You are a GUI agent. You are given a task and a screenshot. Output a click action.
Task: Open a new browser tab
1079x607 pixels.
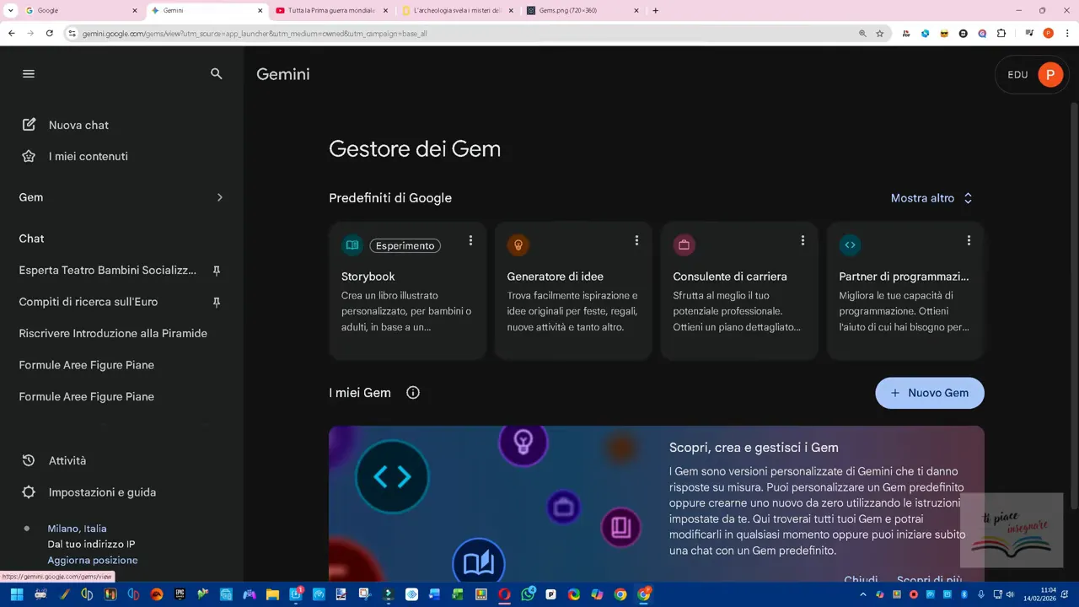656,11
